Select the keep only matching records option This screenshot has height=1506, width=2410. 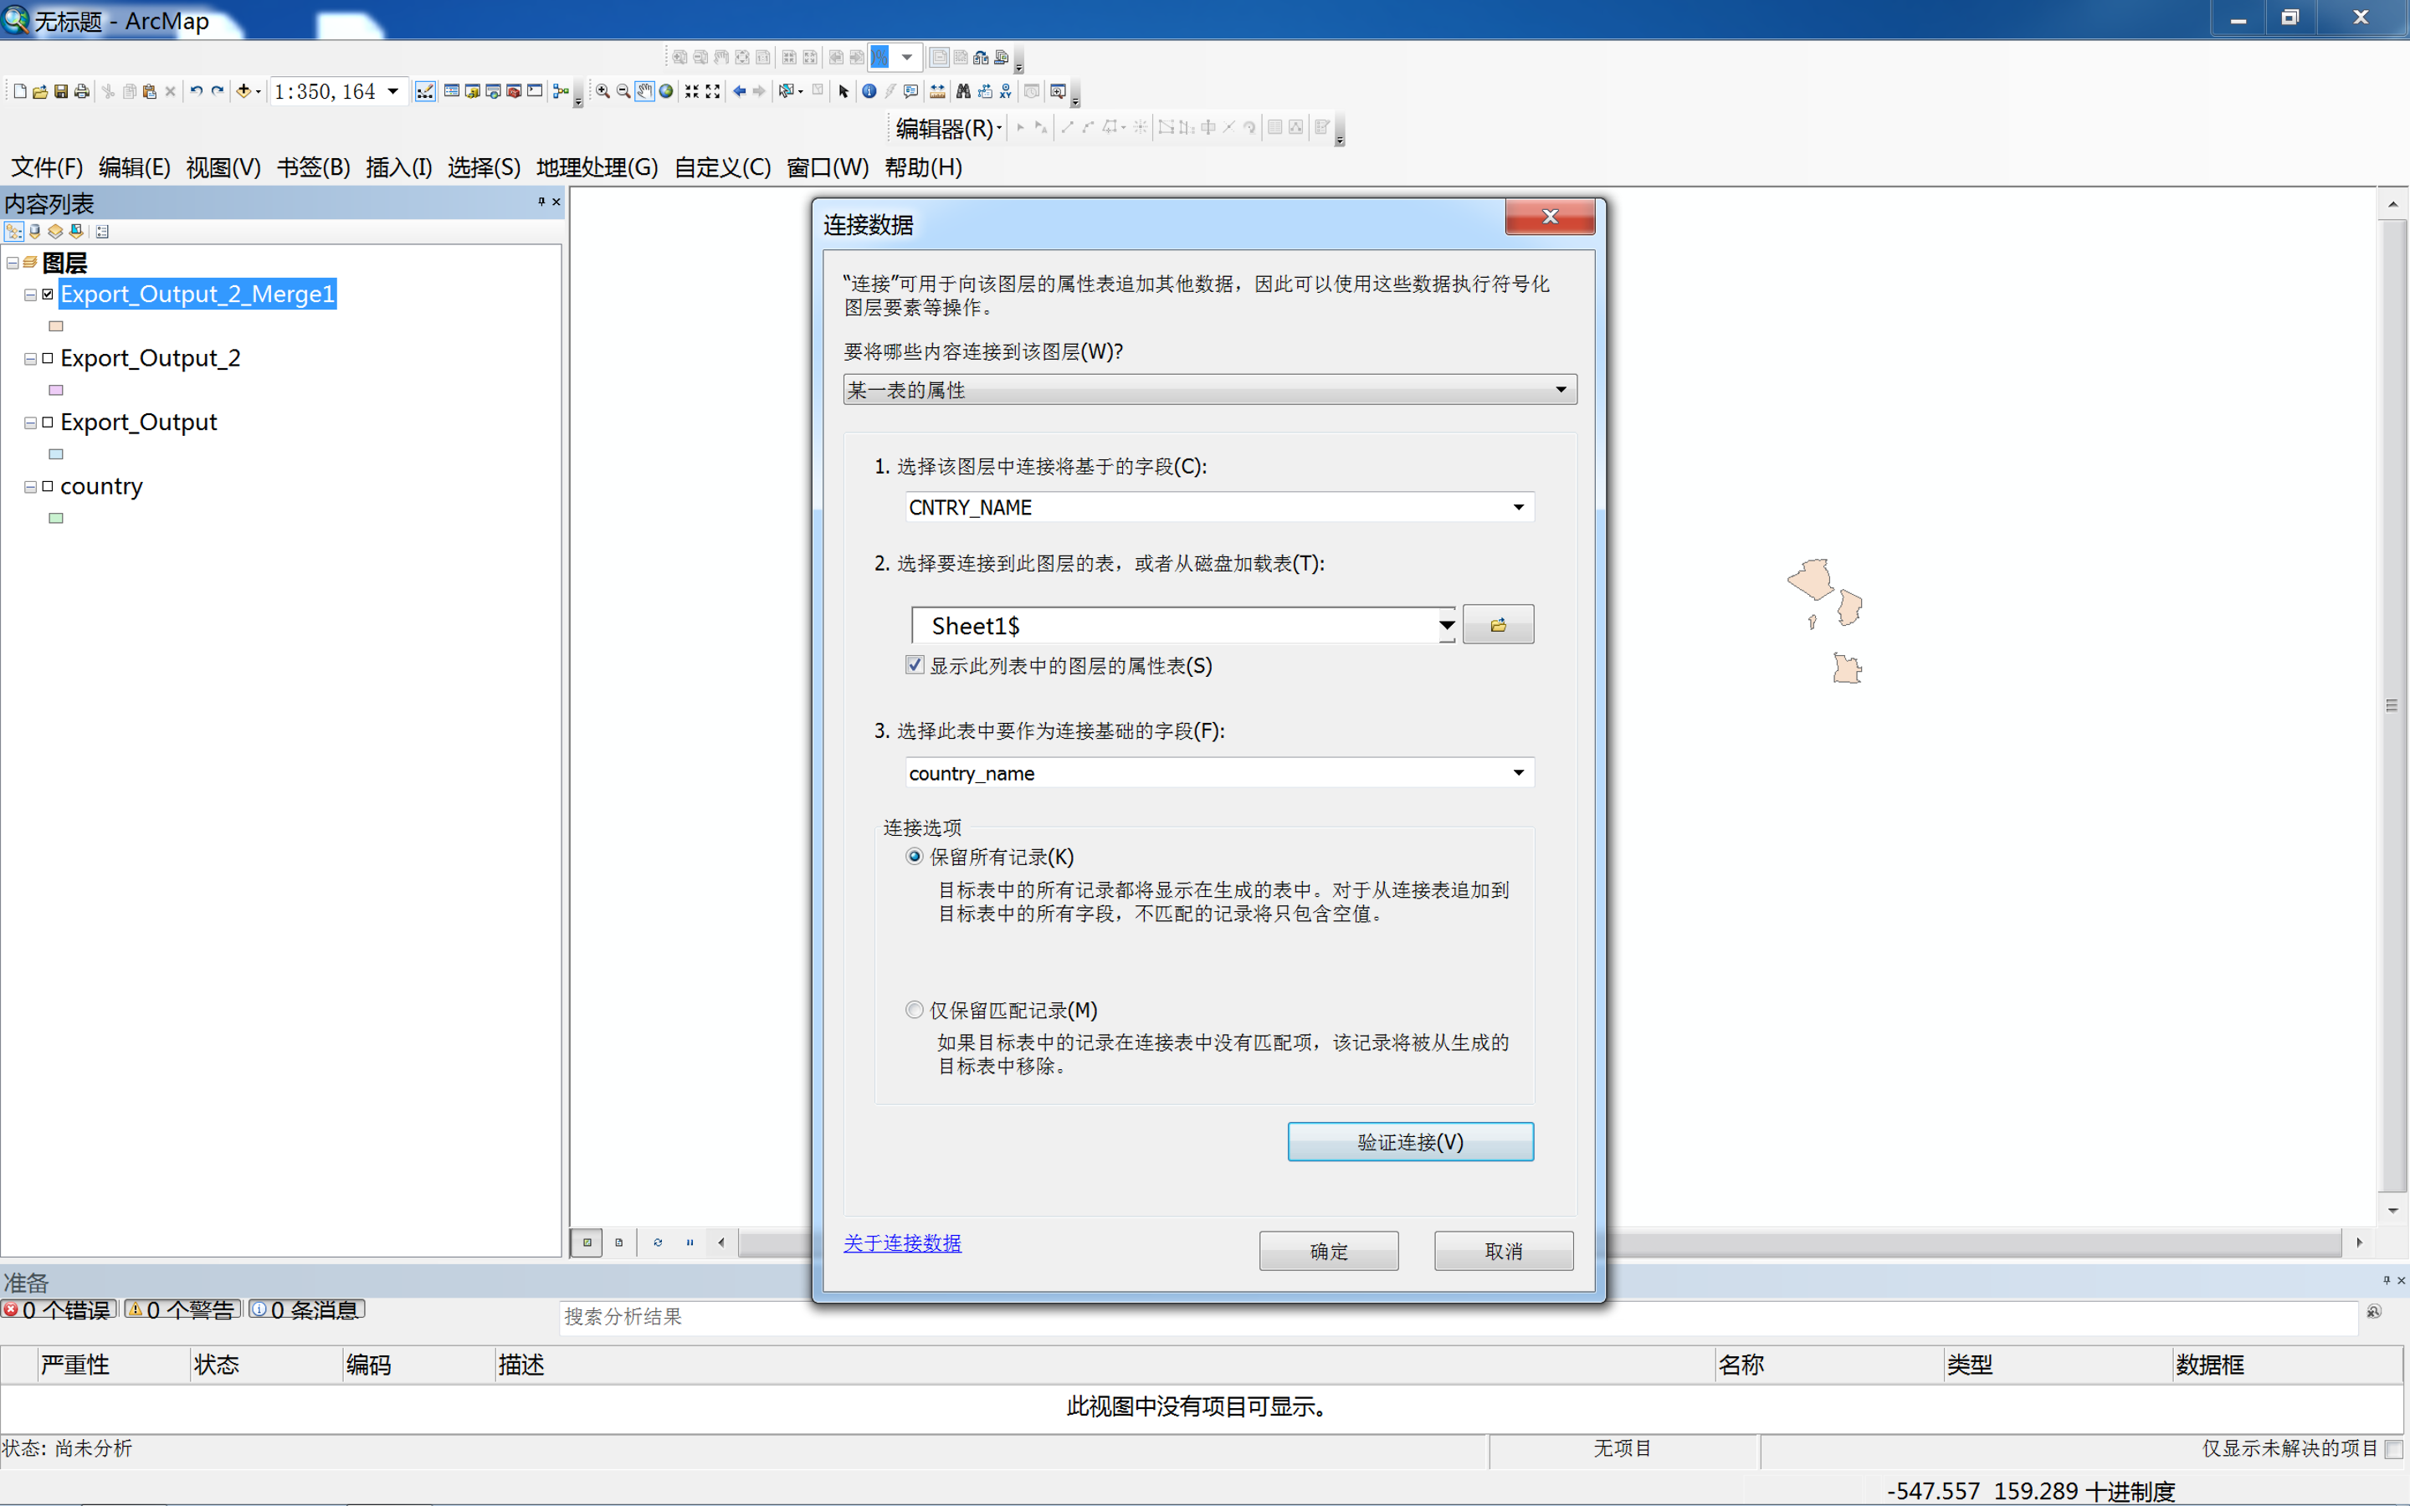tap(914, 1010)
